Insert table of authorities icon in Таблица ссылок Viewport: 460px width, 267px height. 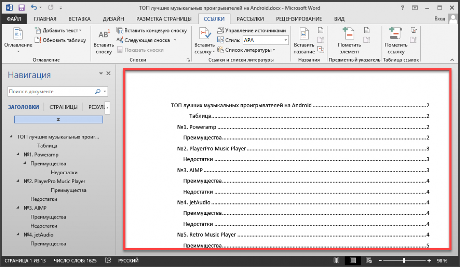click(x=413, y=30)
